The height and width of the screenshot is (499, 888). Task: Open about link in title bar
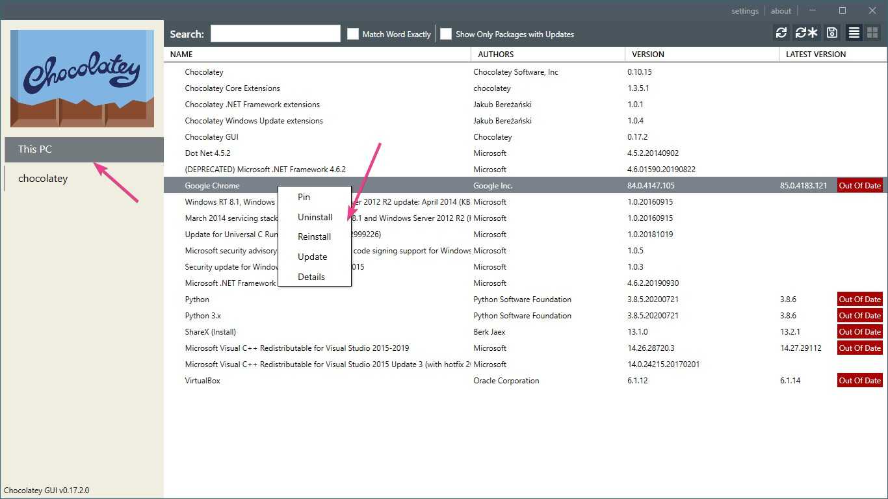(x=781, y=11)
